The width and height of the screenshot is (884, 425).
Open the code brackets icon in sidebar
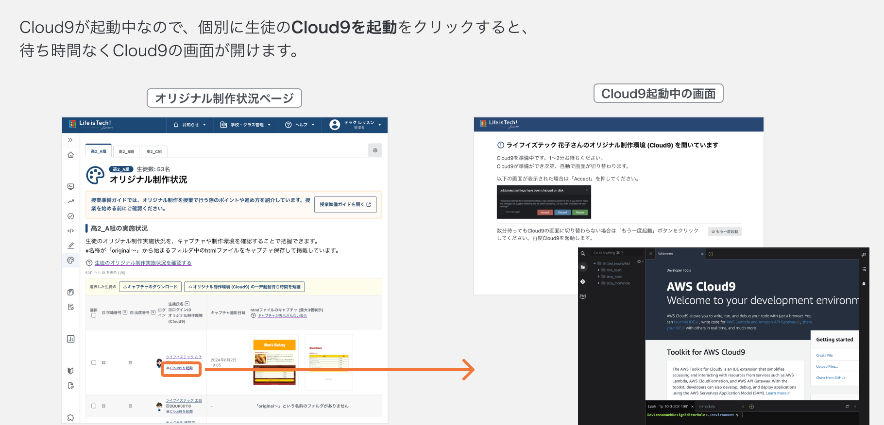(70, 231)
